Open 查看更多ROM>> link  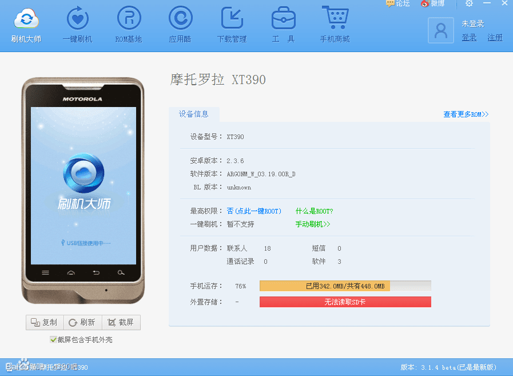tap(466, 114)
